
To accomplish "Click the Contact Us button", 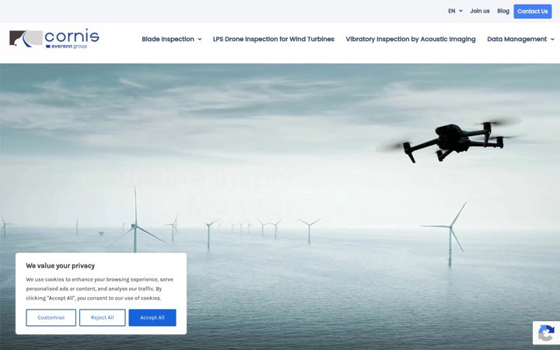I will point(533,12).
